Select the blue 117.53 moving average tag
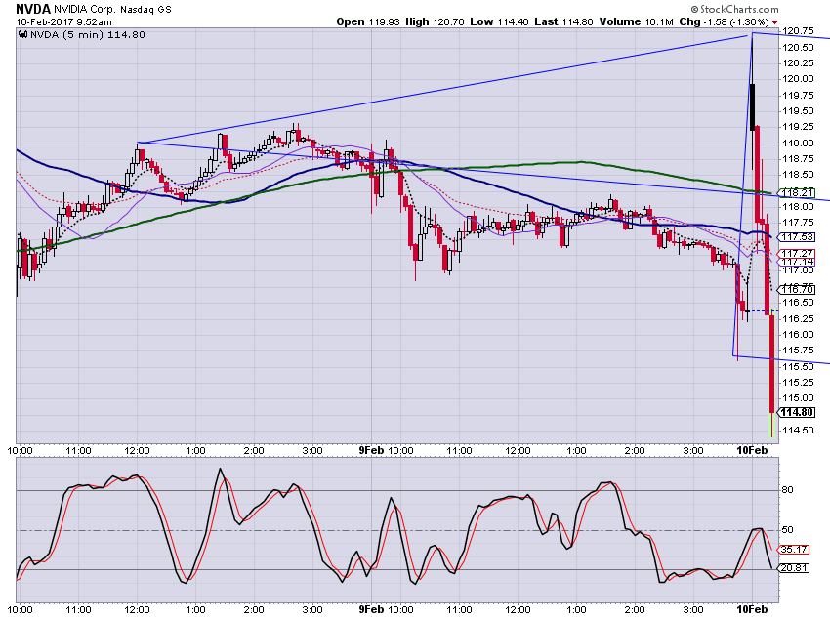The width and height of the screenshot is (830, 618). pos(797,237)
